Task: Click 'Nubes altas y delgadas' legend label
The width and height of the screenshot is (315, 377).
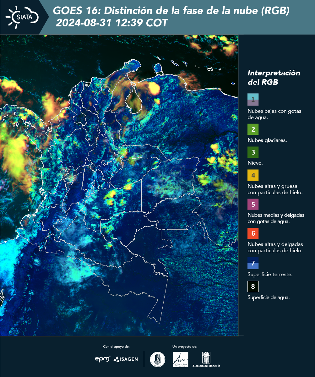Action: point(275,248)
